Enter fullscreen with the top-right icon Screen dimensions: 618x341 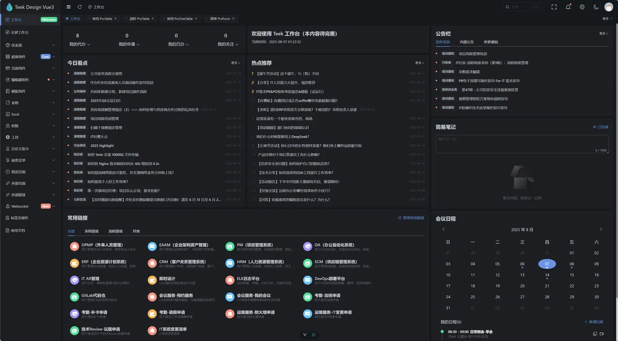tap(554, 7)
